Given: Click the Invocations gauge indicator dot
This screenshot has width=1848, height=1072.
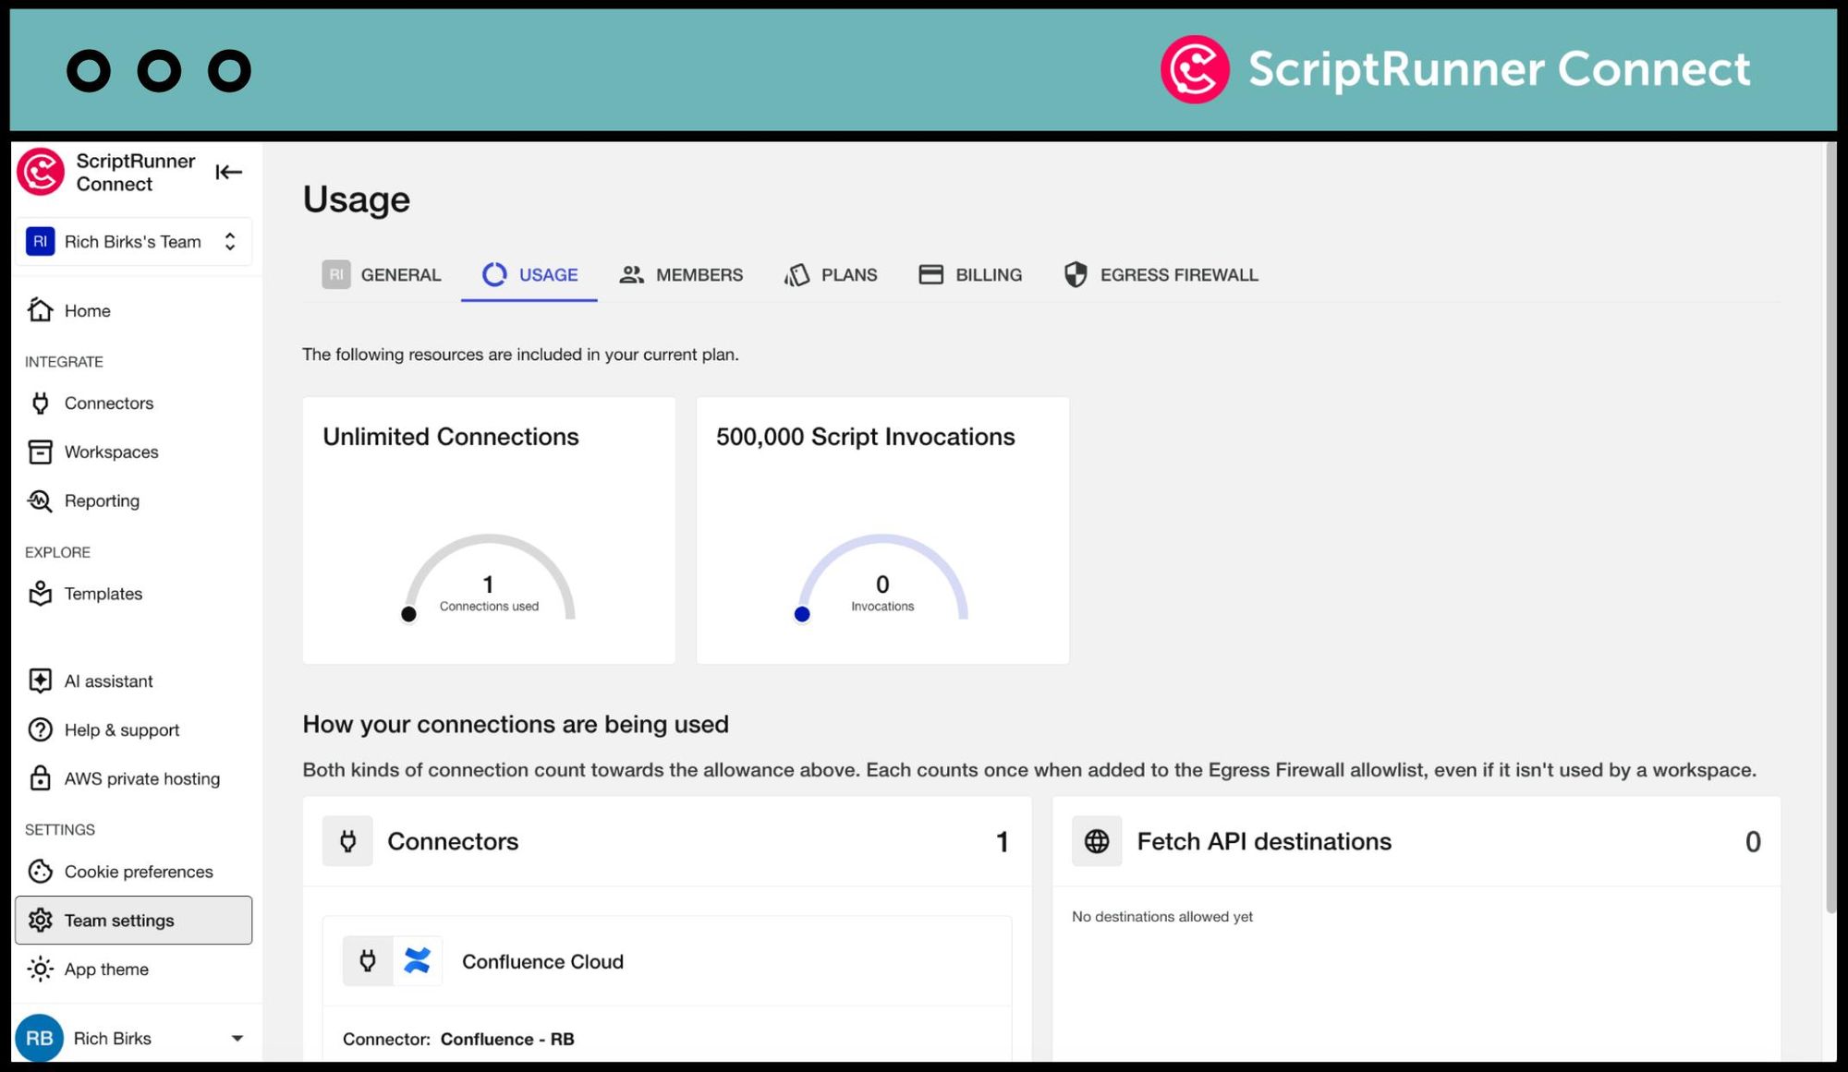Looking at the screenshot, I should (802, 615).
